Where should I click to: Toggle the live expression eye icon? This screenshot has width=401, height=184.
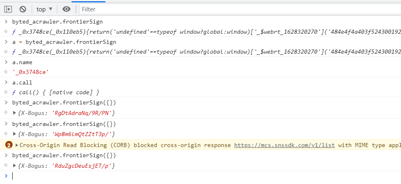(66, 9)
